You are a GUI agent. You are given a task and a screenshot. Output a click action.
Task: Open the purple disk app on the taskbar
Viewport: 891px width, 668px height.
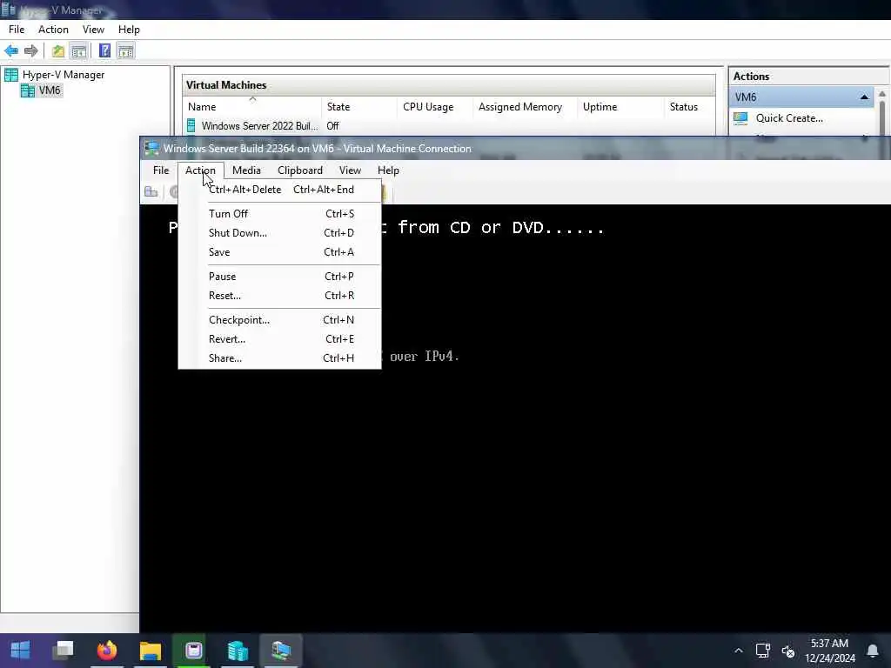194,651
